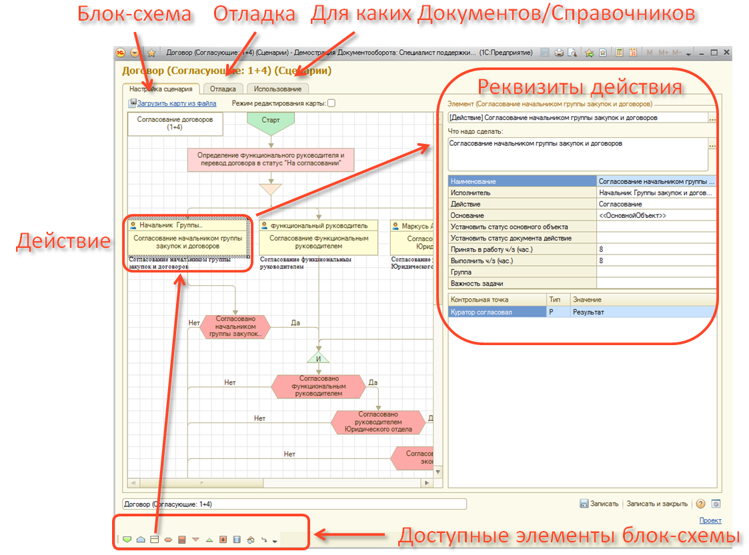Click the print icon in title bar
The image size is (749, 555).
[560, 53]
